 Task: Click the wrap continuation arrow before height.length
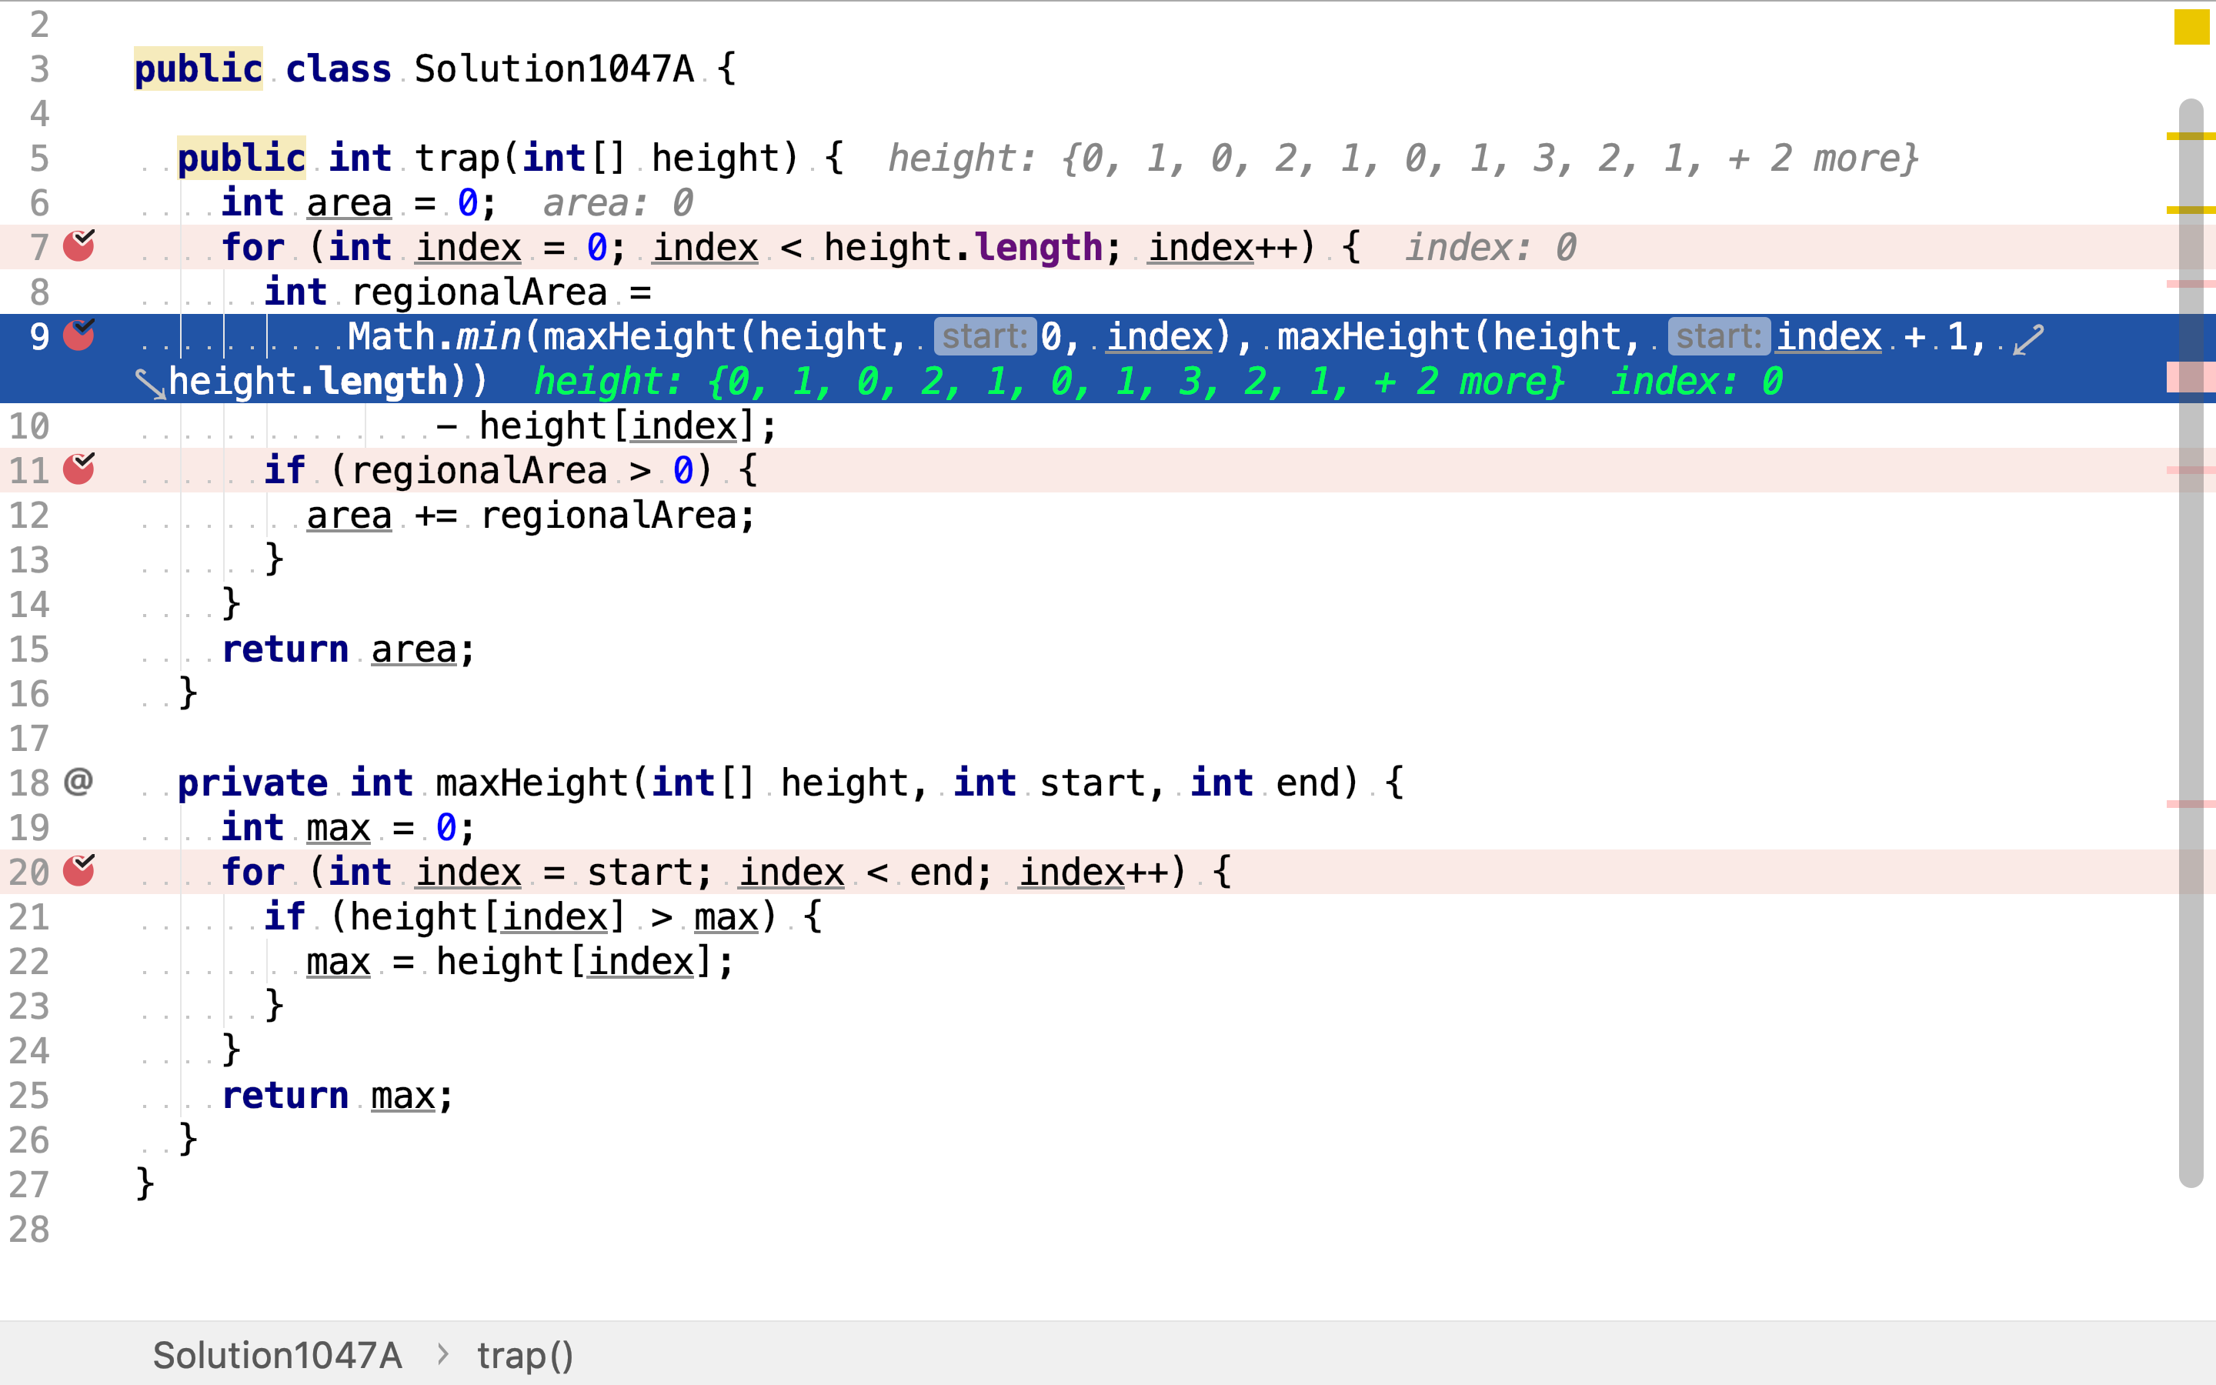pos(149,383)
